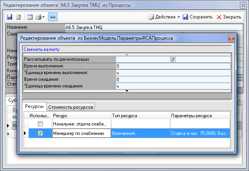Click the Сменить валюту link
Screen dimensions: 249x171
42,49
